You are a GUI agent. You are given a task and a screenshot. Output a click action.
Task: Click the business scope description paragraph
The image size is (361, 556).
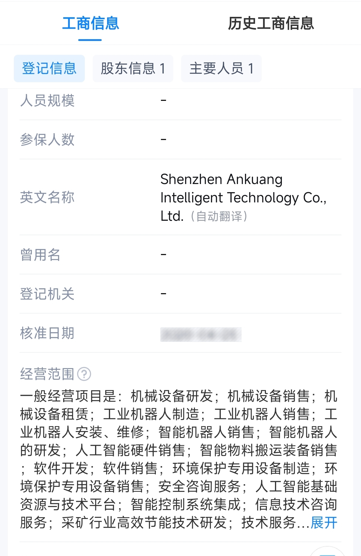179,459
